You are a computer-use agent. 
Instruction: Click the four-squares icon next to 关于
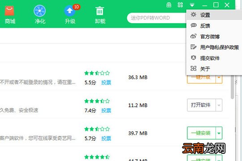coord(194,68)
